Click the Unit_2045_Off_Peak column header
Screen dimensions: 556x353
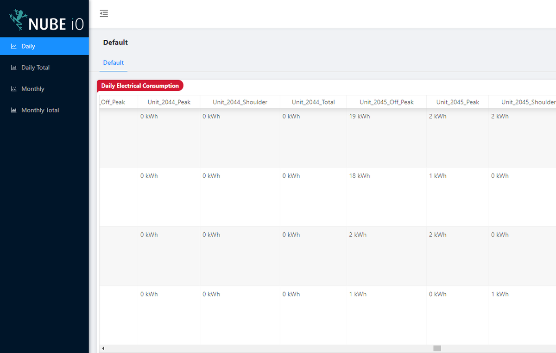(x=386, y=102)
